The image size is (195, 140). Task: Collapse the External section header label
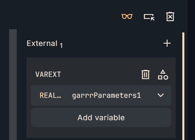coord(42,43)
